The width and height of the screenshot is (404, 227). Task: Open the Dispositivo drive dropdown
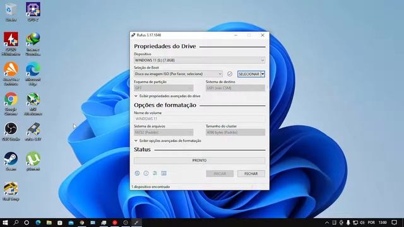[x=199, y=61]
